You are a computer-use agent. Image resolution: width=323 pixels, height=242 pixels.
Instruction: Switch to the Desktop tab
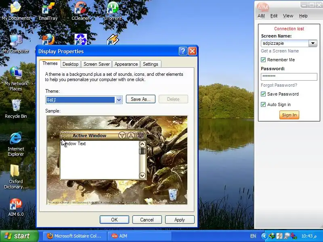(x=70, y=64)
